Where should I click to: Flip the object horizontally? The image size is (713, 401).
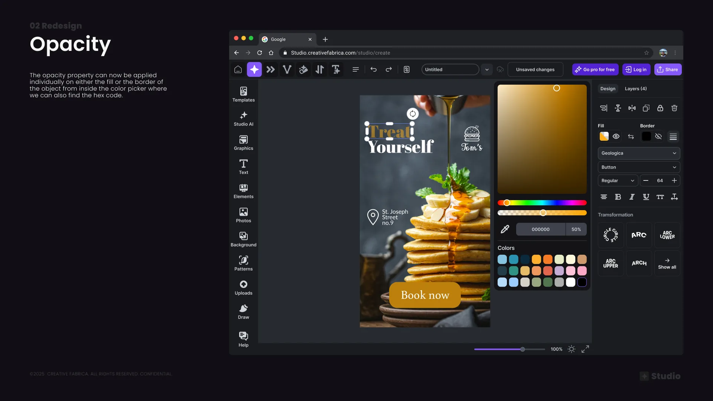pyautogui.click(x=632, y=108)
